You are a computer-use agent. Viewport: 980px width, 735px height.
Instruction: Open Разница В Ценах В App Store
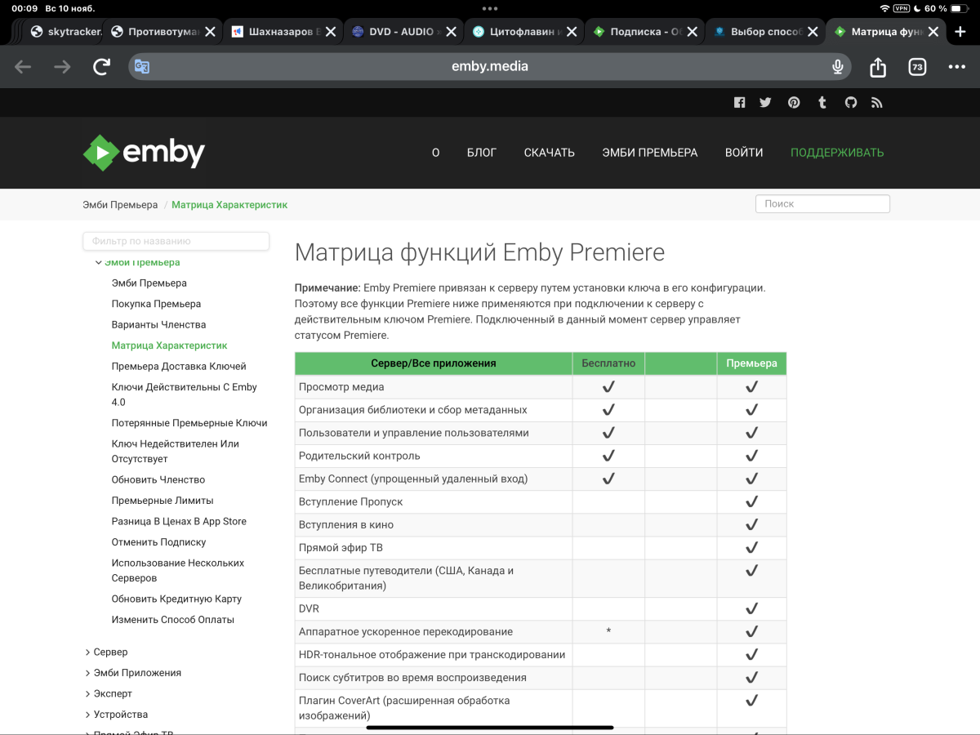click(x=179, y=521)
